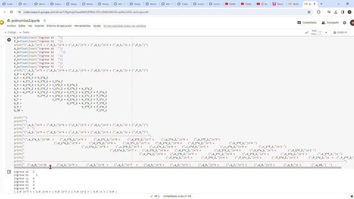Run the code cell with the play button

pos(9,40)
